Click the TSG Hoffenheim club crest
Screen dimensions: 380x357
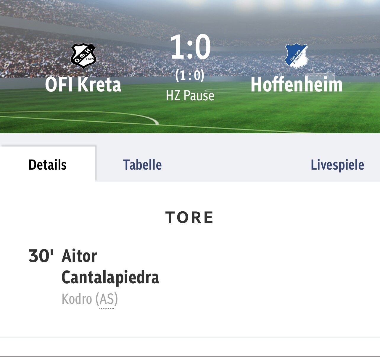coord(296,56)
